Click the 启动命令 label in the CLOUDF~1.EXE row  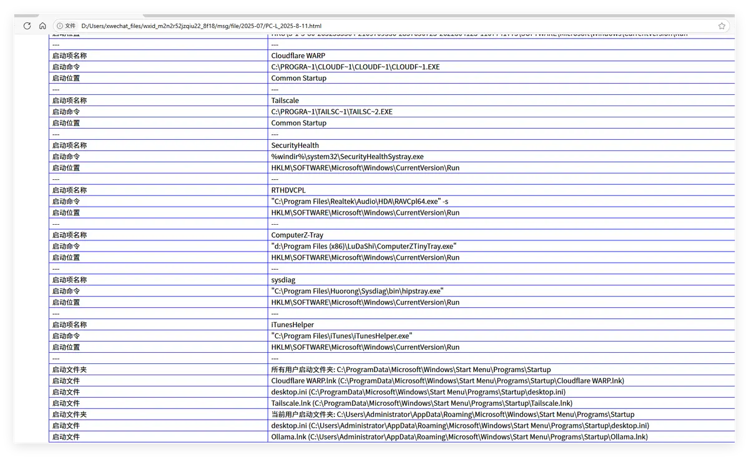click(66, 67)
